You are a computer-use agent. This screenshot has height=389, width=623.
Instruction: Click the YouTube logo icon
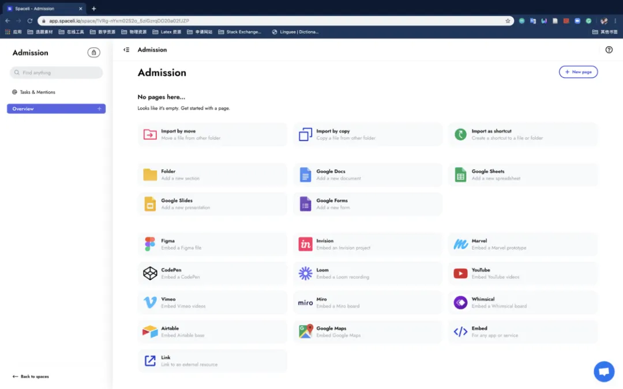460,273
